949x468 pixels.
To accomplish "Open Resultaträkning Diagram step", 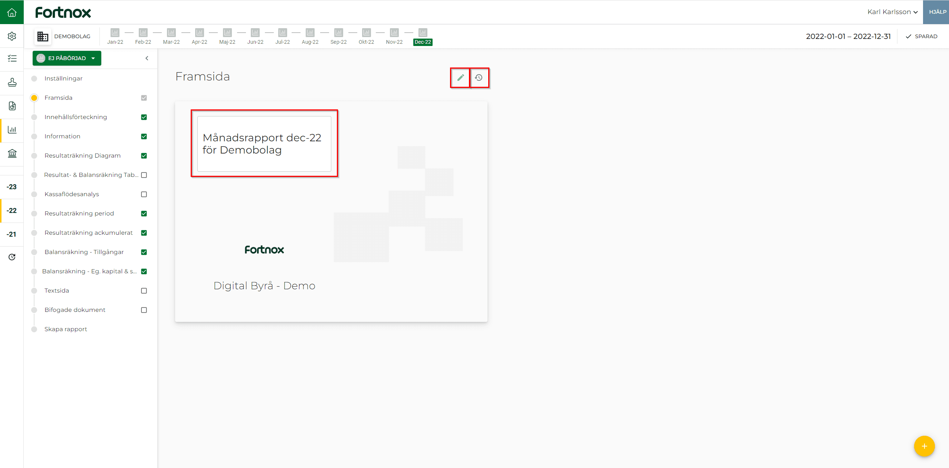I will point(82,156).
